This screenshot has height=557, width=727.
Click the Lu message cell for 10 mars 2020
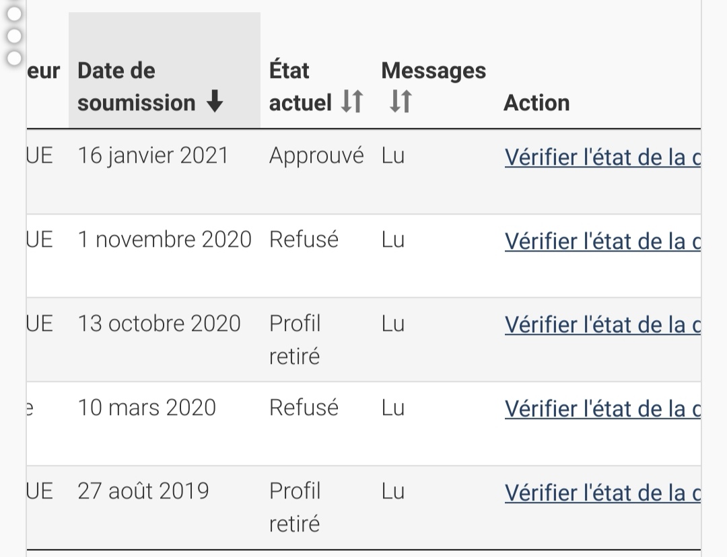pos(393,408)
